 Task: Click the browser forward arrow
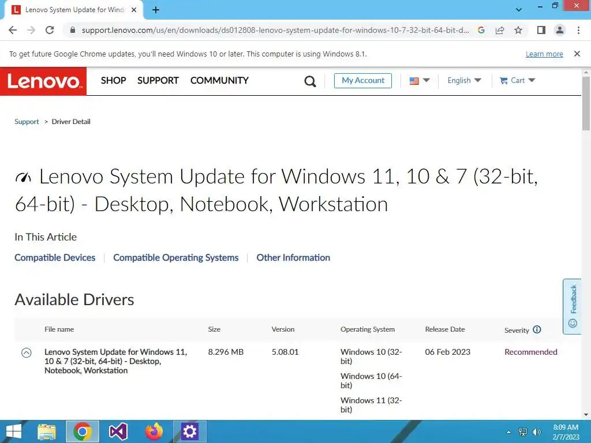(31, 30)
